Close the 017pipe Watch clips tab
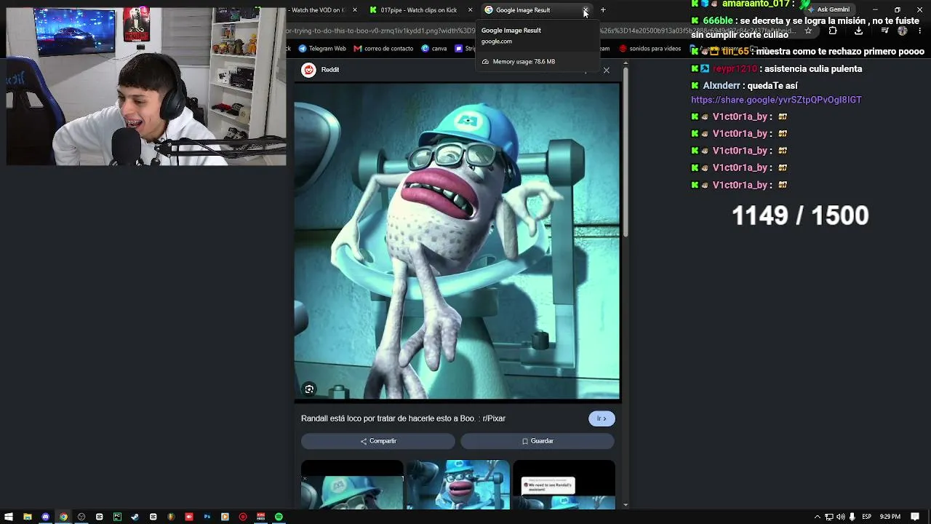Screen dimensions: 931x524 [x=470, y=10]
